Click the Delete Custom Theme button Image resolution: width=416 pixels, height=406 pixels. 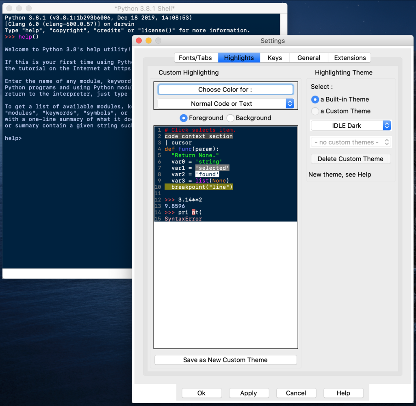point(351,159)
